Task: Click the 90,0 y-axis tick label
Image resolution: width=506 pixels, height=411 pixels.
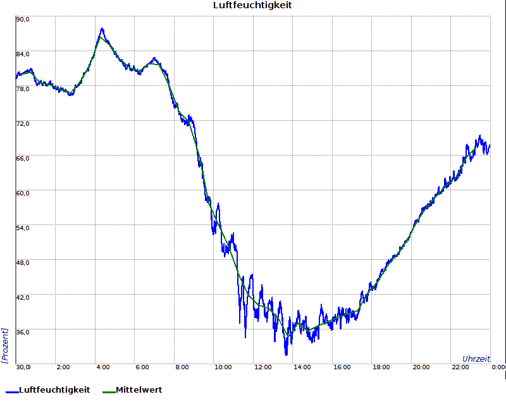Action: coord(23,20)
